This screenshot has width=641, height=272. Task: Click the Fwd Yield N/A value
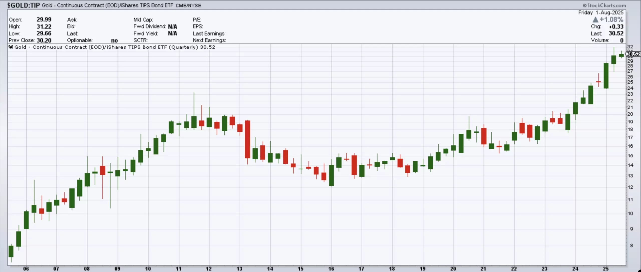click(173, 33)
